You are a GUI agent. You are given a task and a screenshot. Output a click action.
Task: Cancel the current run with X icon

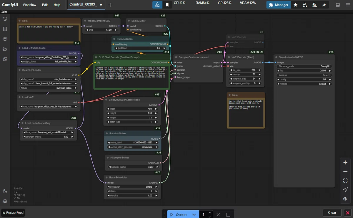[x=218, y=214]
